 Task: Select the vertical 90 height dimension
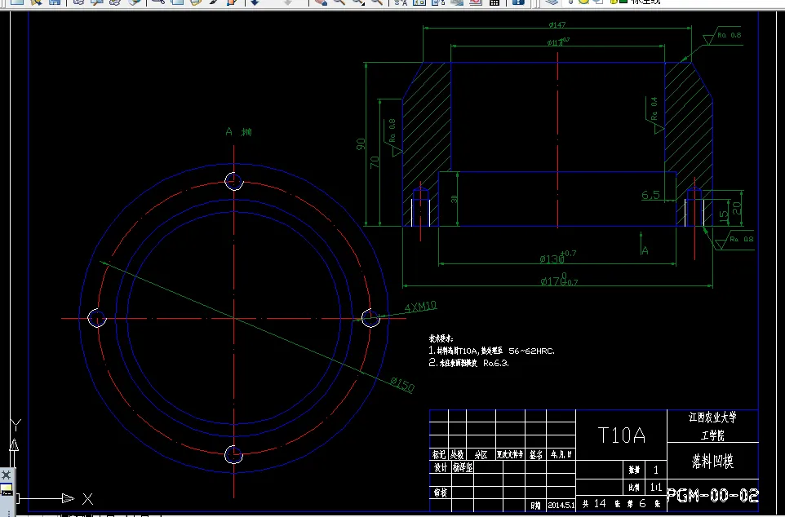point(361,144)
